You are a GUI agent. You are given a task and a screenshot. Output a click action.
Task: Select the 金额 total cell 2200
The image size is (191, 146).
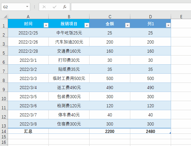pos(110,131)
